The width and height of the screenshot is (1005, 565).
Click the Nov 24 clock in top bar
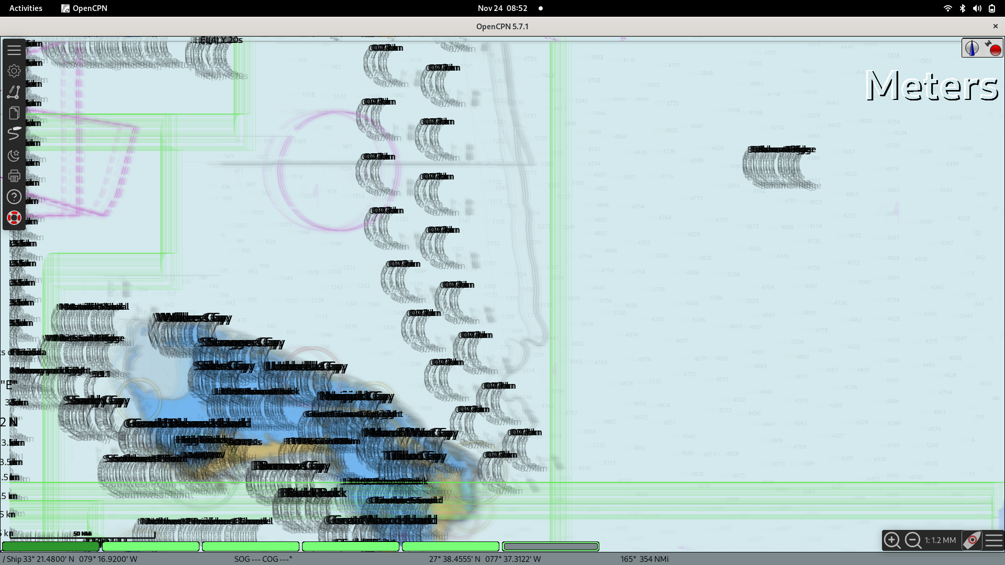[x=502, y=8]
